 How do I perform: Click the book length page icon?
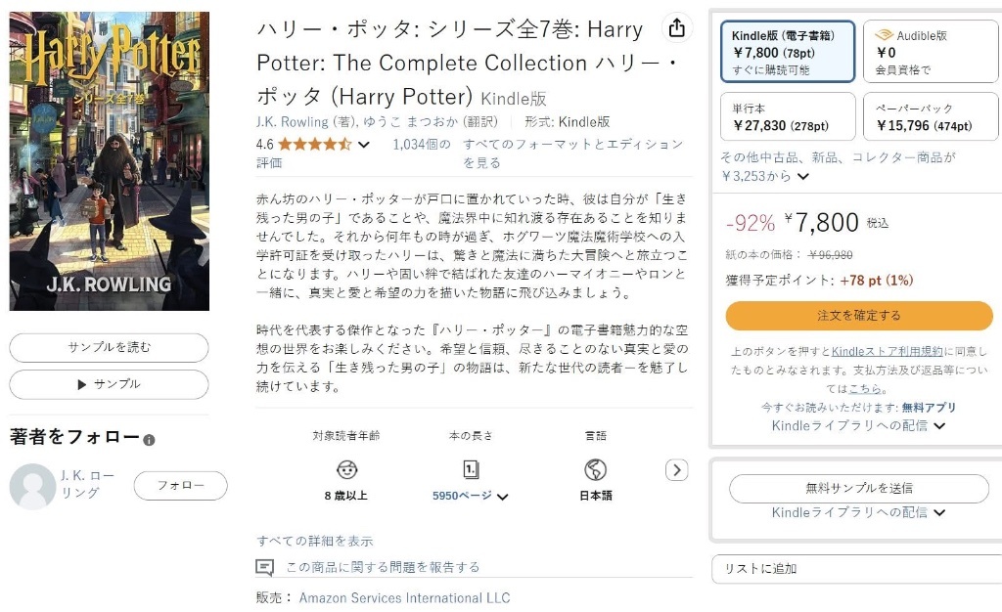[x=471, y=469]
